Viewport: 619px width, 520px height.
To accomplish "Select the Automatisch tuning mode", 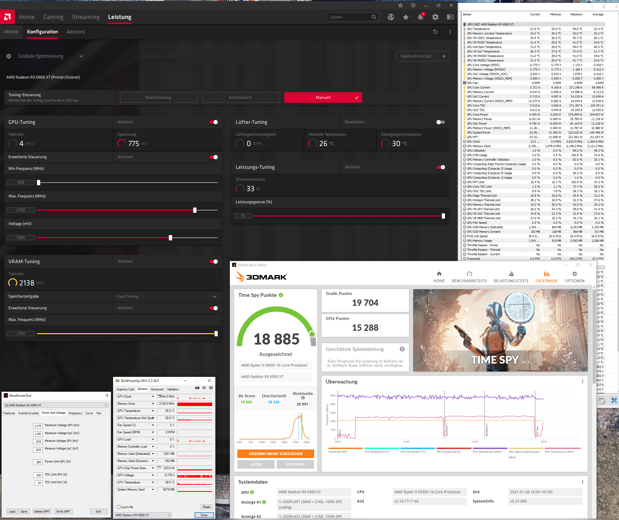I will (x=241, y=98).
